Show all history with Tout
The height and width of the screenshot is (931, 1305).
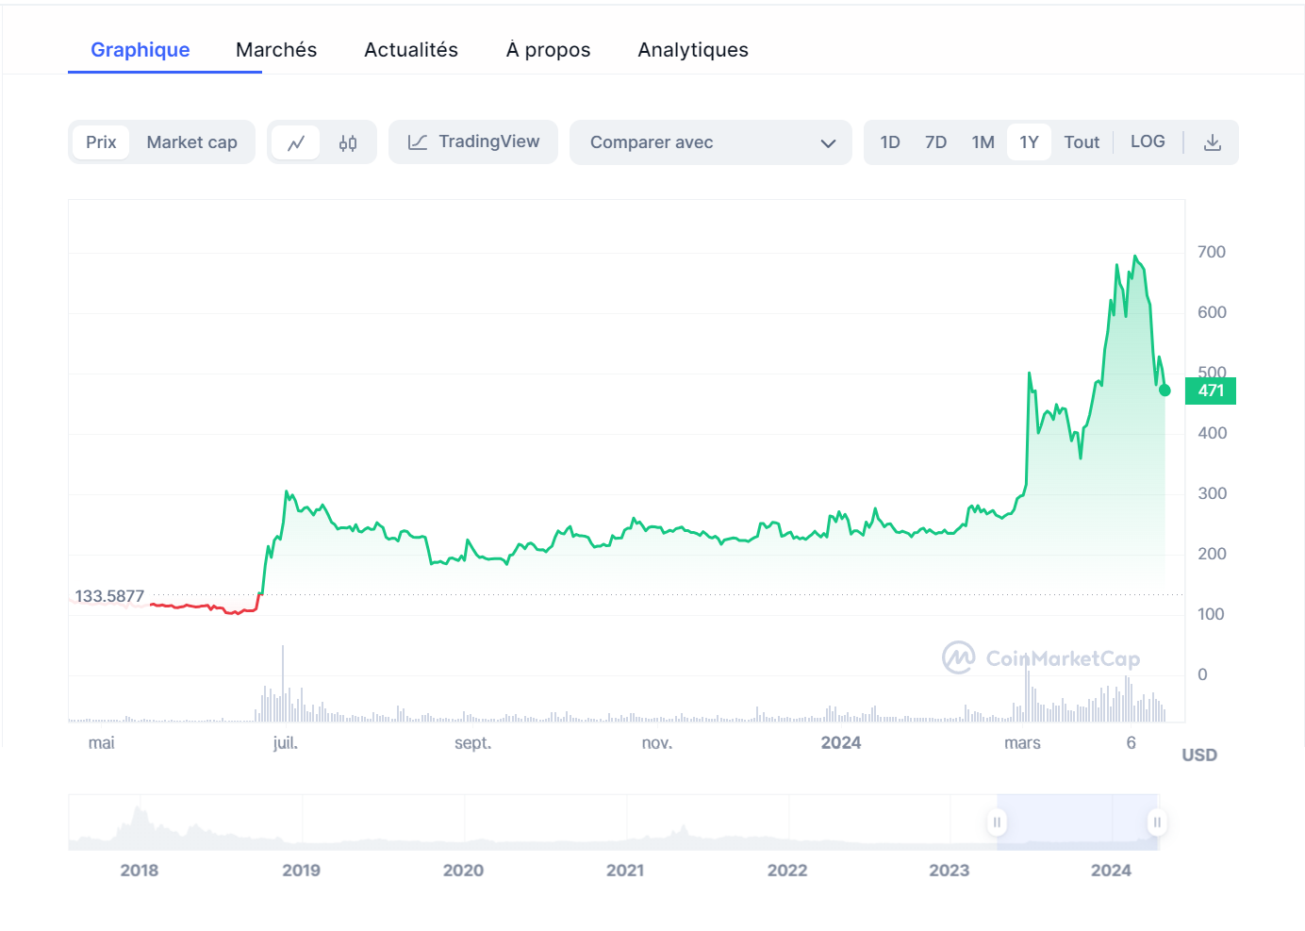[x=1082, y=142]
